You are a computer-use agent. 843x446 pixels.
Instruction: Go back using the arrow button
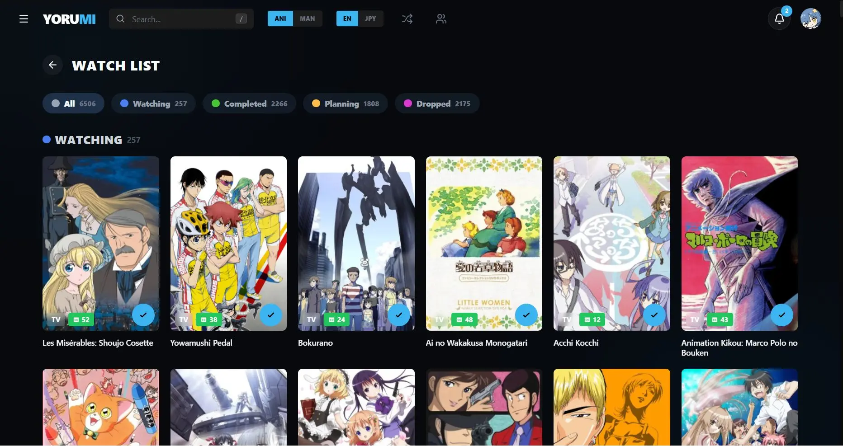point(52,65)
